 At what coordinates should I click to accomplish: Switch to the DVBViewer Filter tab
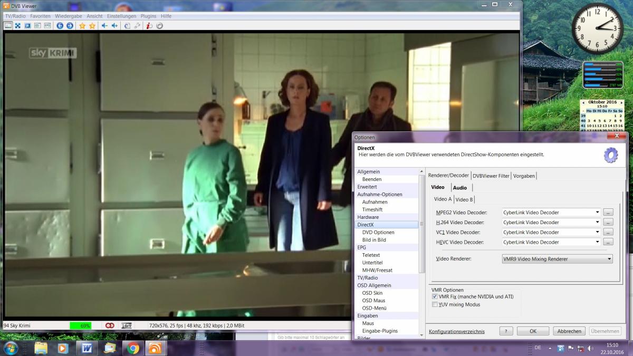pyautogui.click(x=491, y=176)
